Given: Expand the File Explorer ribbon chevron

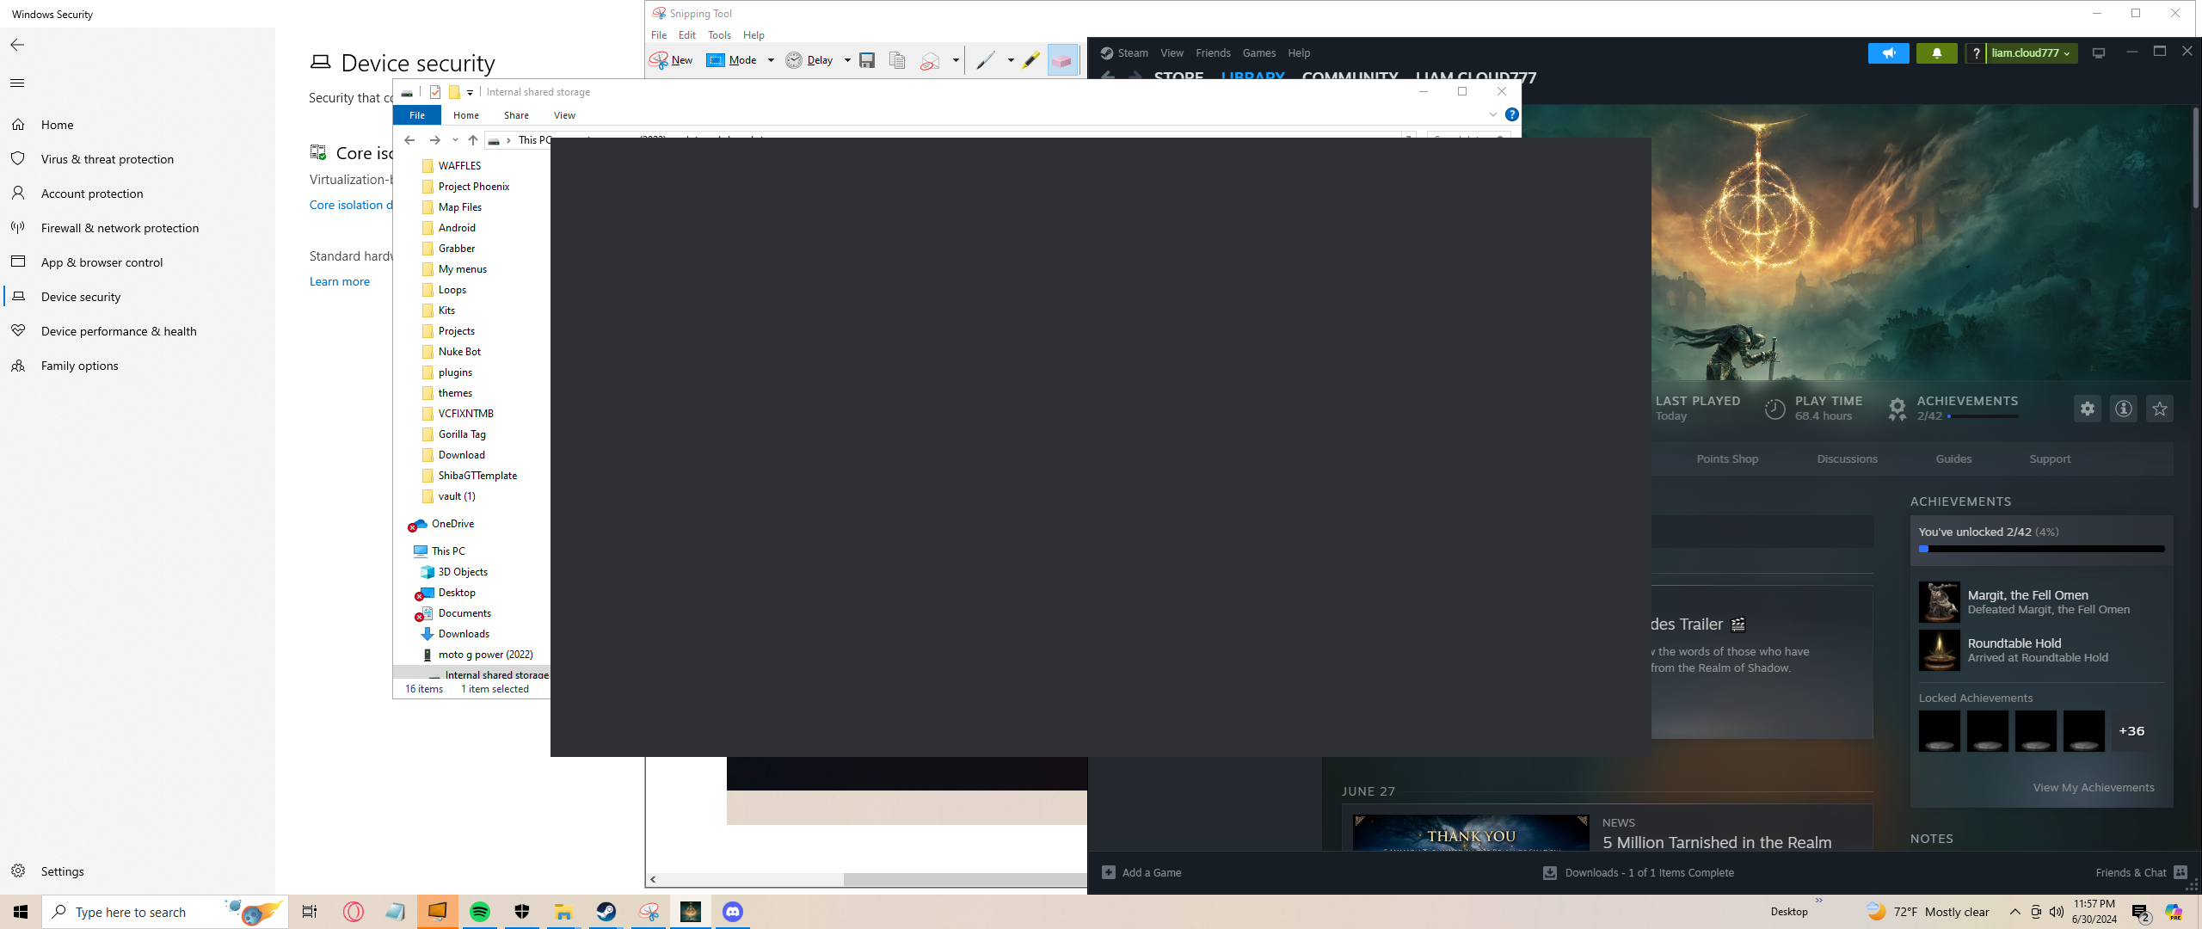Looking at the screenshot, I should 1493,114.
